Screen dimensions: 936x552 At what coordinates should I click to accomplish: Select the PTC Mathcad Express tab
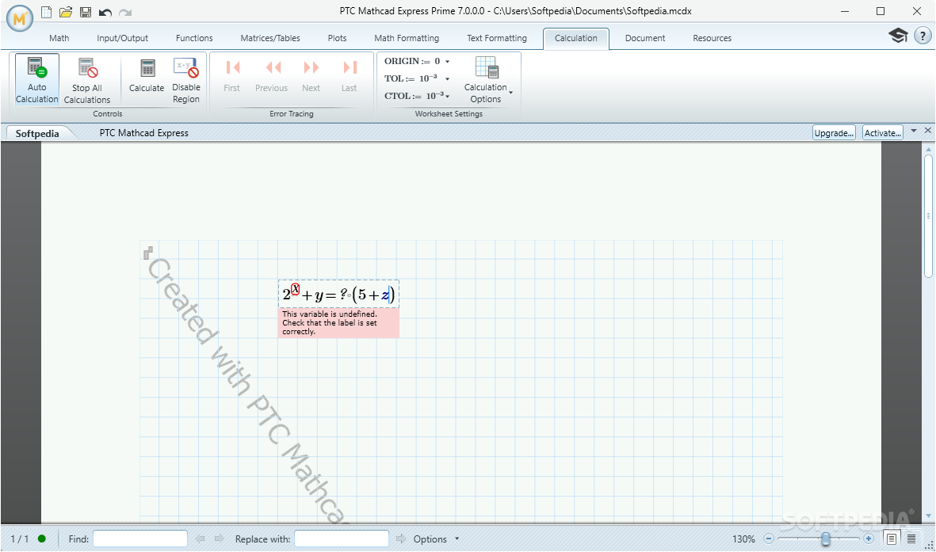click(x=144, y=133)
